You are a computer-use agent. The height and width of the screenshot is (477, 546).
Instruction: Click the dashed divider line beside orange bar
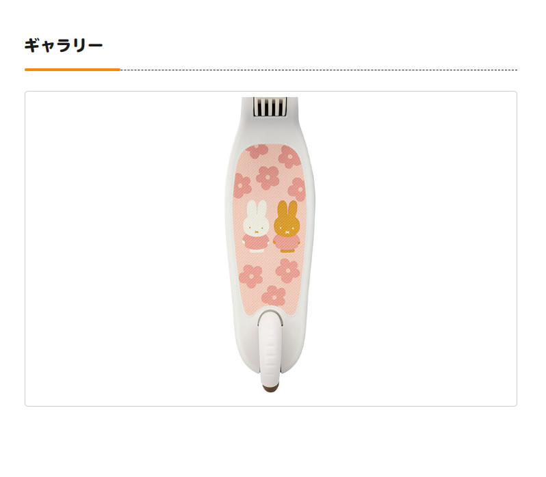point(319,70)
